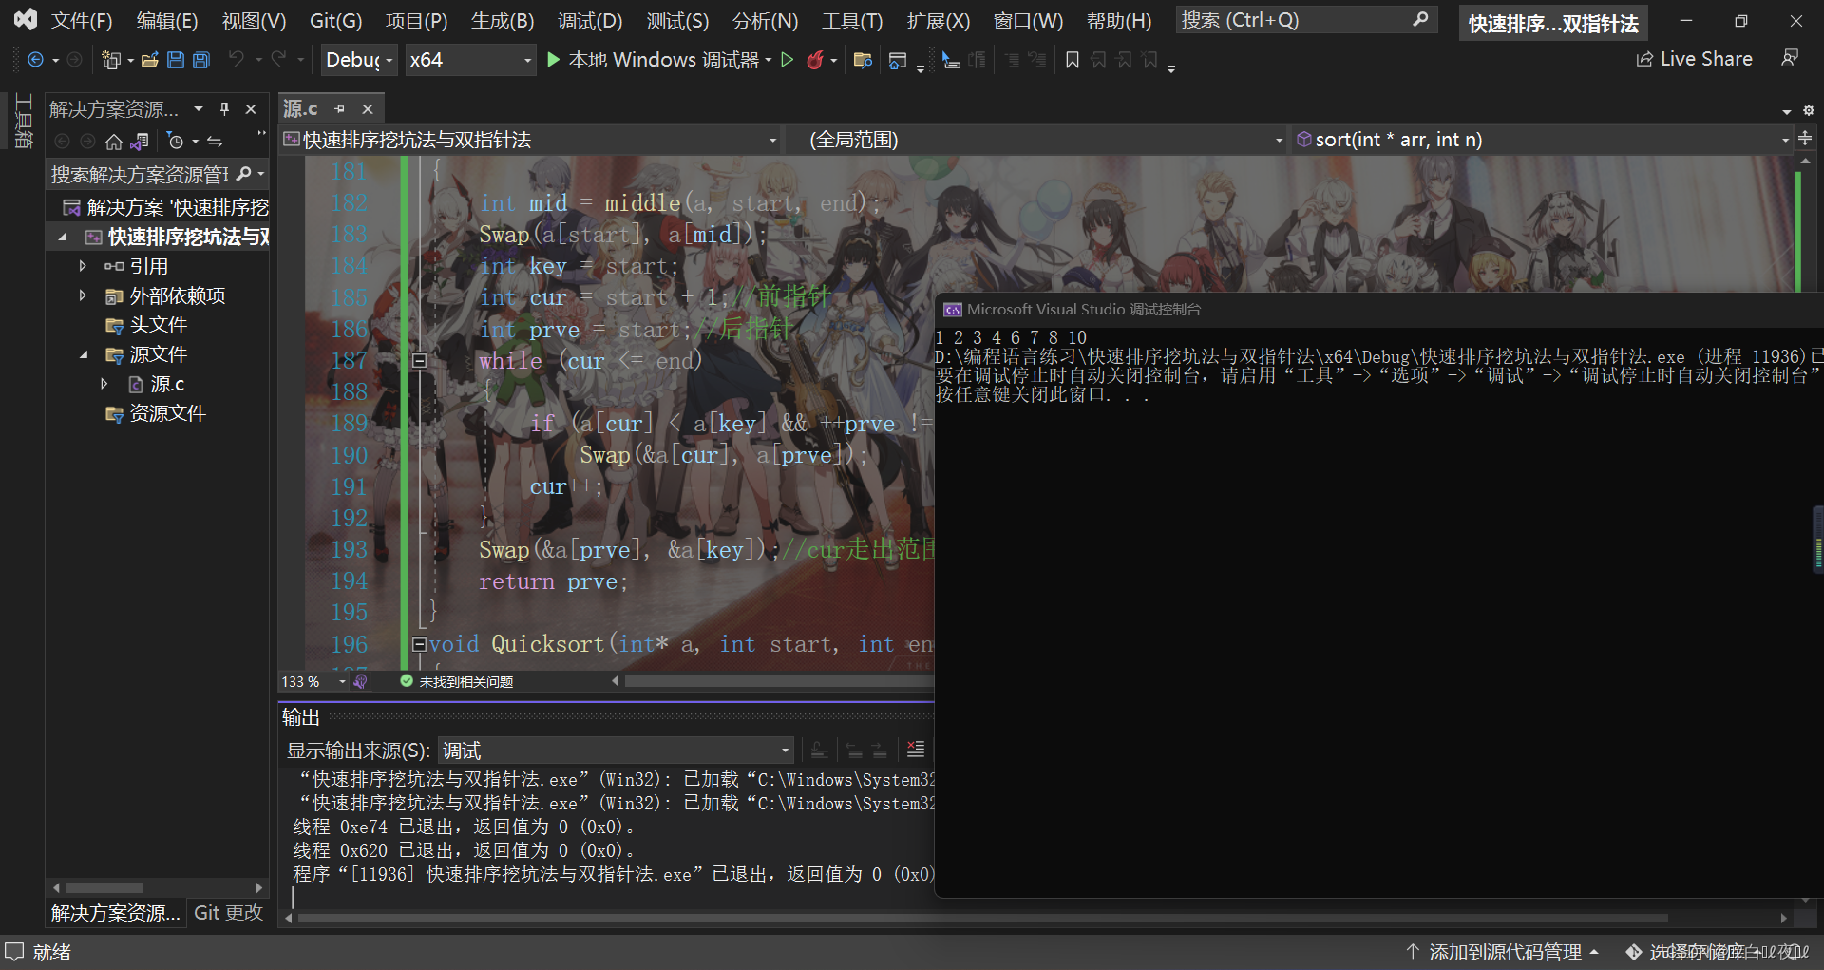
Task: Expand the 外部依赖项 node
Action: point(83,295)
